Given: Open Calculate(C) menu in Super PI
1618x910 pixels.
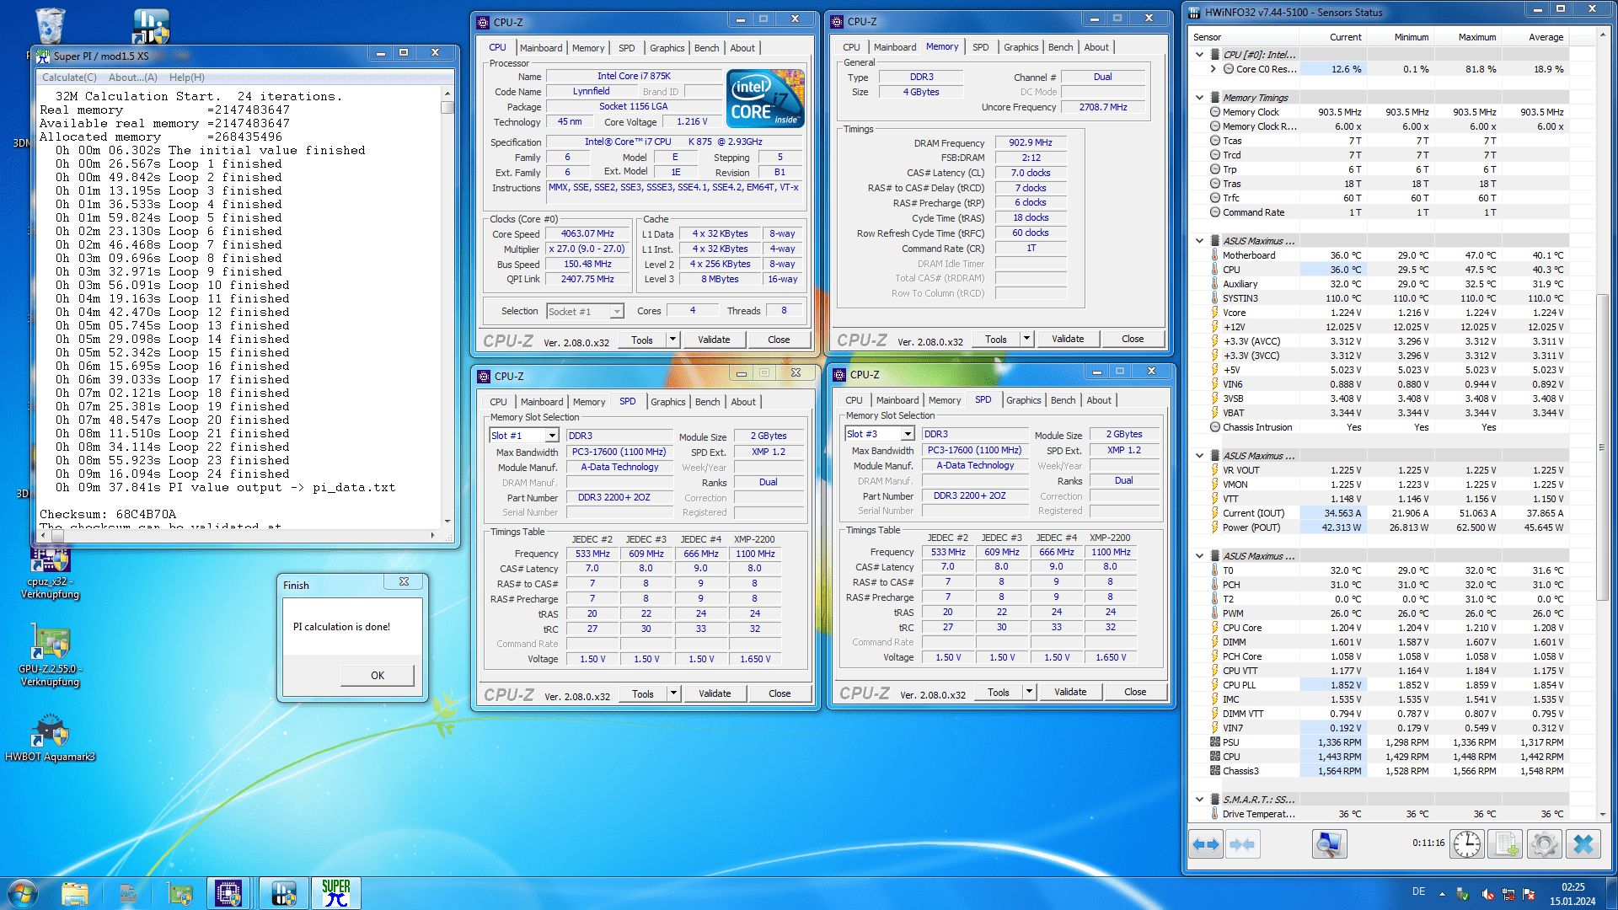Looking at the screenshot, I should (69, 78).
